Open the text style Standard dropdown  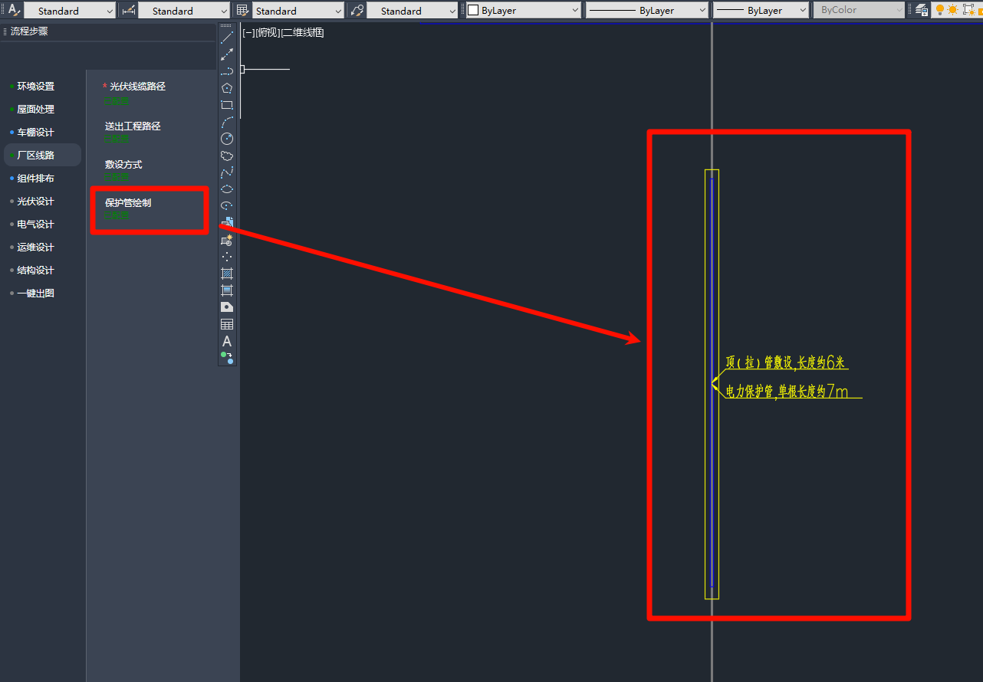tap(70, 11)
